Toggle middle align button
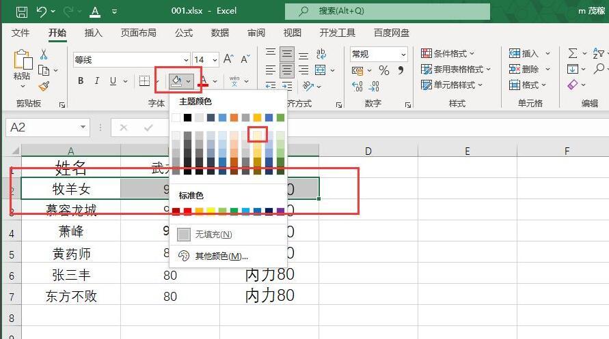Image resolution: width=609 pixels, height=339 pixels. point(287,54)
